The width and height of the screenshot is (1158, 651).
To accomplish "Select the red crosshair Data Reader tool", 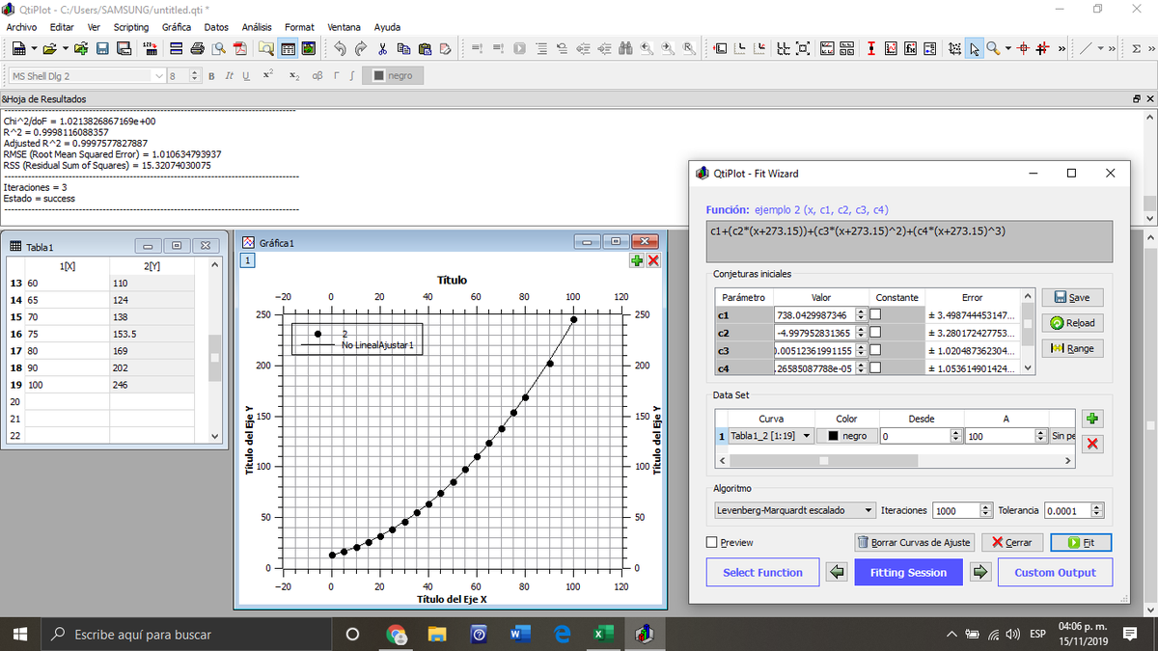I will click(x=1024, y=48).
